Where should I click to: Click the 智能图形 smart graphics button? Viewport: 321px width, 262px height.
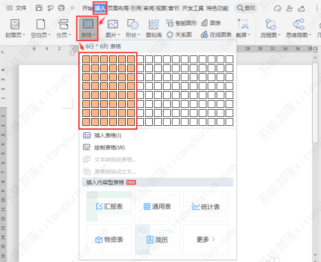182,23
